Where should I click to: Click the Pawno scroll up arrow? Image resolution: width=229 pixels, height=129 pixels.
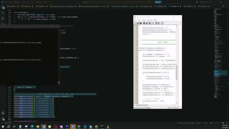pos(176,26)
